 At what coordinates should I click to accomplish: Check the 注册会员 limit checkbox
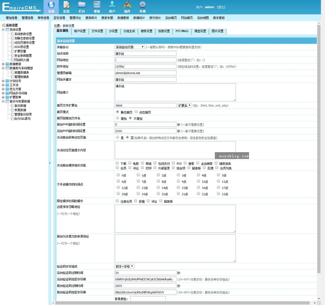click(x=117, y=201)
